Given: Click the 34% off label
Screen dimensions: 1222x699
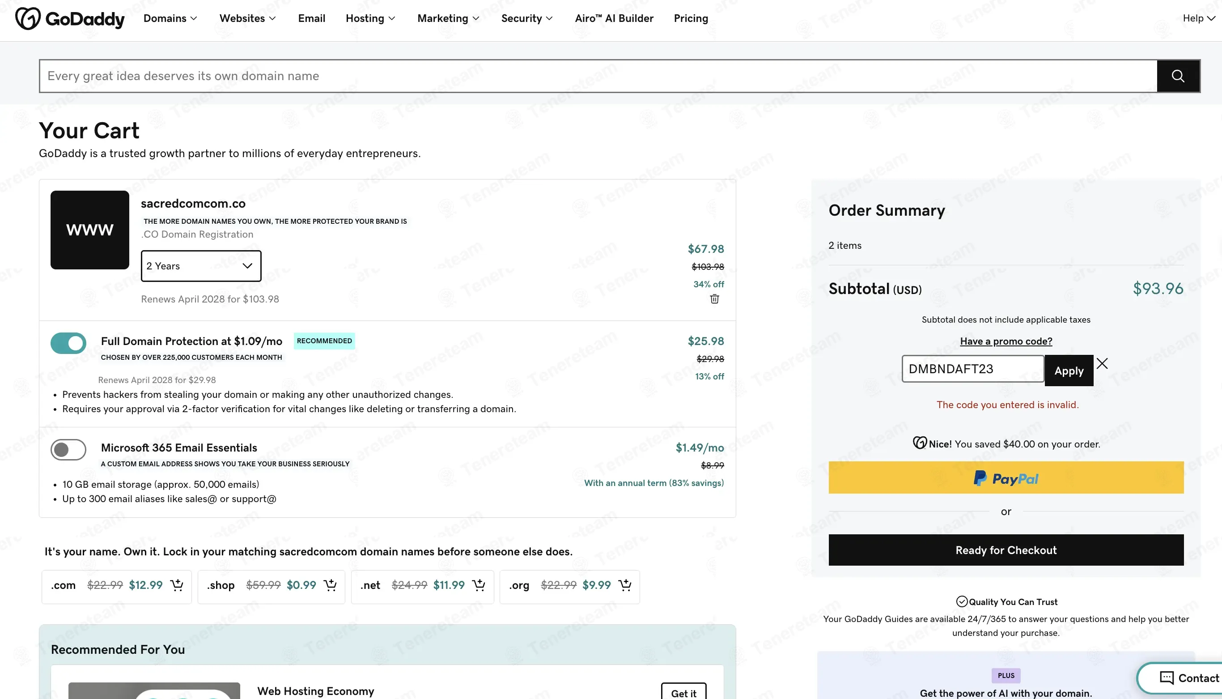Looking at the screenshot, I should coord(709,284).
